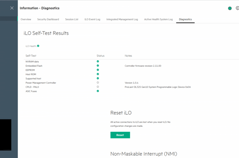The image size is (239, 158).
Task: Click the Controller firmware revision 2.11.00 note
Action: coord(143,66)
